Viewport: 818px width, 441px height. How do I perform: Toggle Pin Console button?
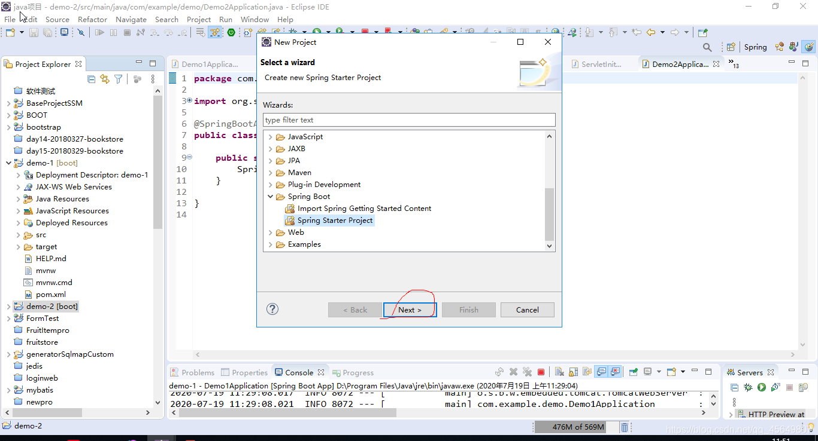click(634, 372)
